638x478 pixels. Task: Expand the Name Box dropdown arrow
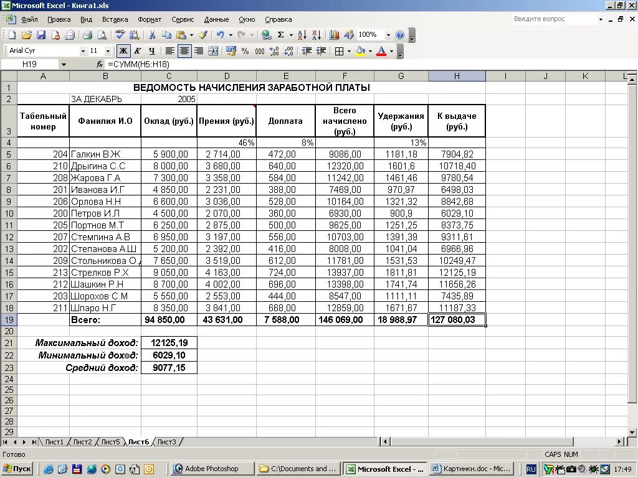pos(64,64)
